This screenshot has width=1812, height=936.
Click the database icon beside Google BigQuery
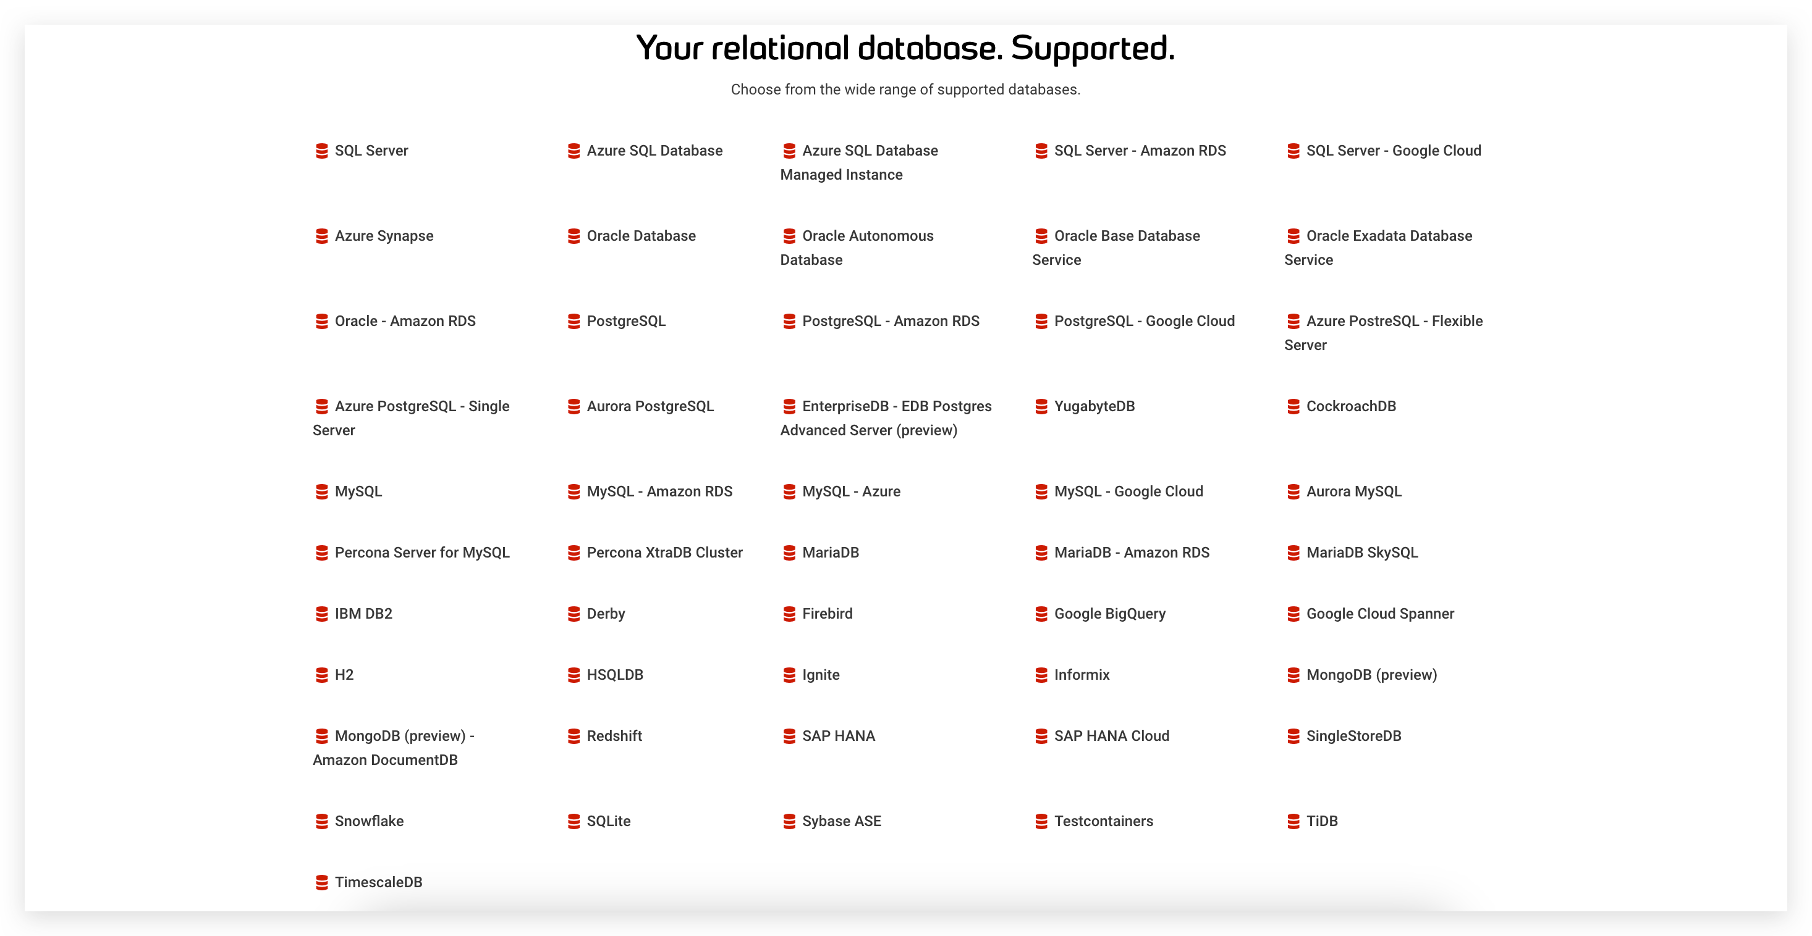[x=1041, y=614]
